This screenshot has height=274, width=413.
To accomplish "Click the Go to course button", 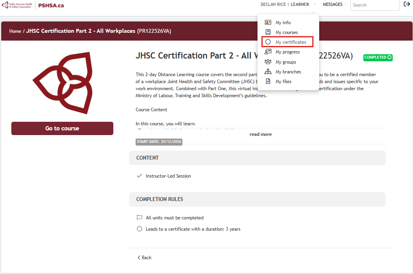I will pyautogui.click(x=62, y=128).
